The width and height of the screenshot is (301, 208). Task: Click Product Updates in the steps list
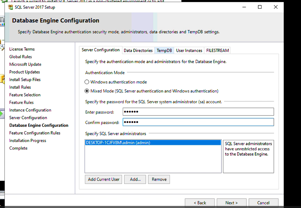[x=24, y=72]
